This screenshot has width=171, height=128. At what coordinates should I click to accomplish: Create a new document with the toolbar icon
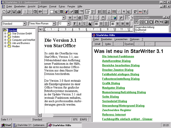point(4,12)
